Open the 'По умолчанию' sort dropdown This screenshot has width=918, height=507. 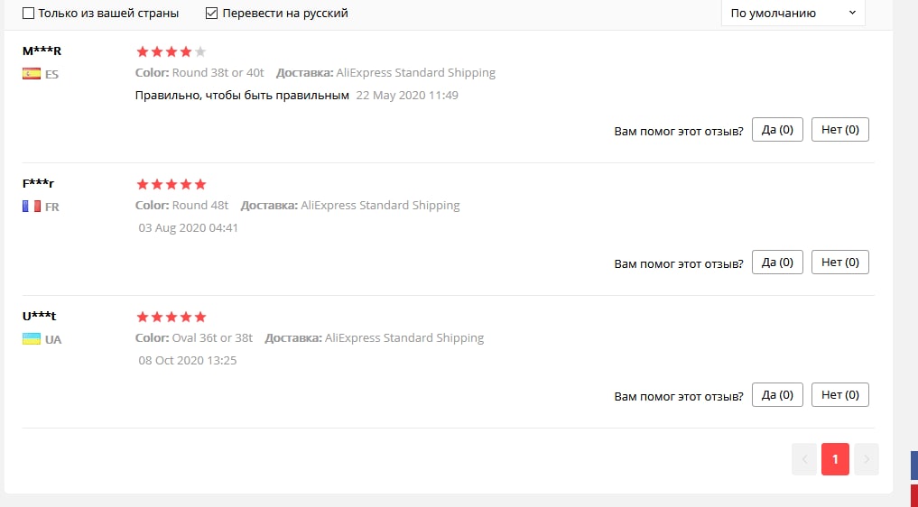click(793, 14)
